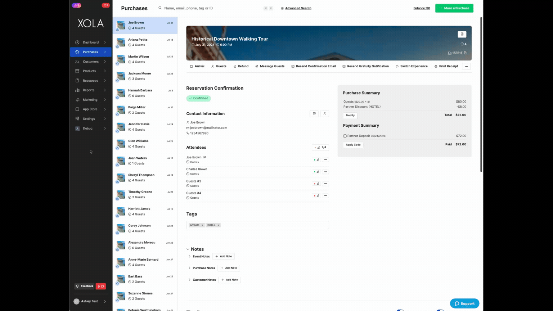553x311 pixels.
Task: Add a note to Customer Notes
Action: (x=229, y=280)
